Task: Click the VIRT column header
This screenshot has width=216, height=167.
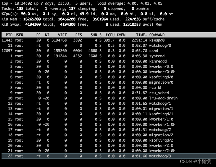Action: click(62, 35)
